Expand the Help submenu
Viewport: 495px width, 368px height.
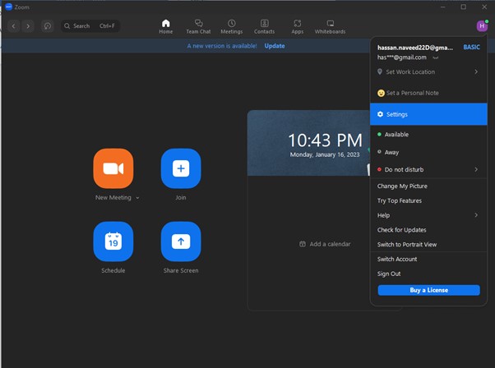click(x=476, y=215)
